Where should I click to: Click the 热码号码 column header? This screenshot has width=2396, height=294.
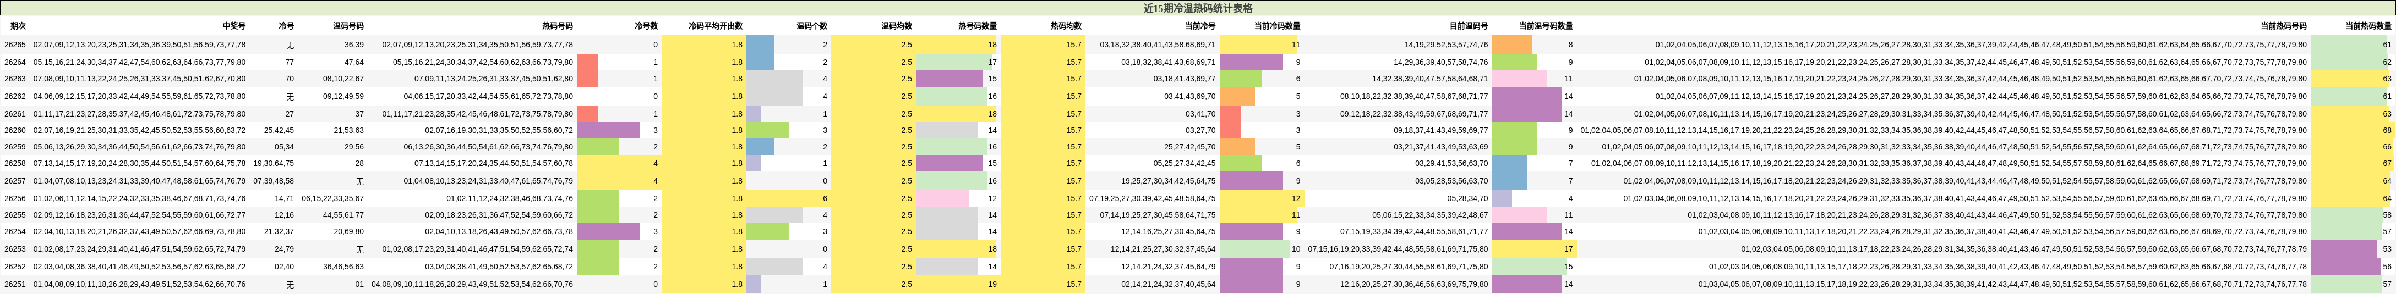pos(557,26)
